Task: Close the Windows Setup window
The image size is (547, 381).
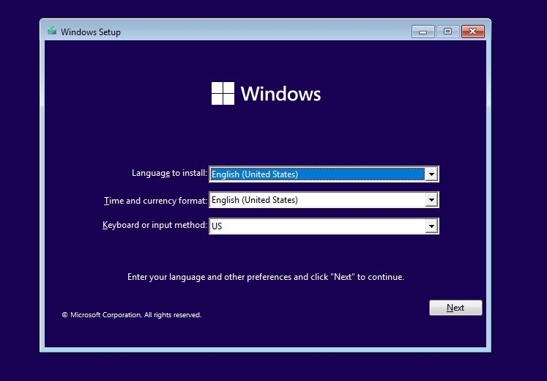Action: [x=473, y=32]
